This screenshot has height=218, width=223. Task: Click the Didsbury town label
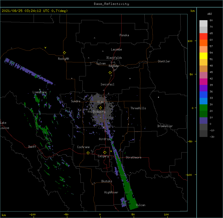tap(99, 112)
